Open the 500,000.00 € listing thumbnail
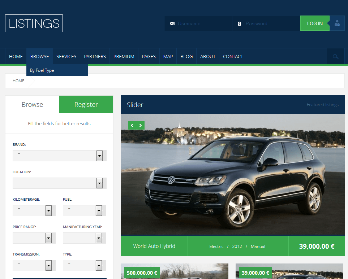 (175, 271)
